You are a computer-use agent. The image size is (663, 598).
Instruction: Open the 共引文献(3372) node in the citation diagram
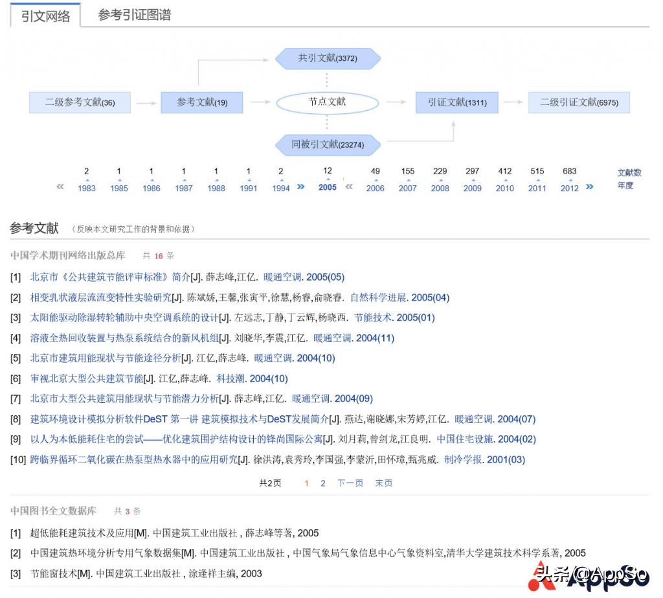327,58
